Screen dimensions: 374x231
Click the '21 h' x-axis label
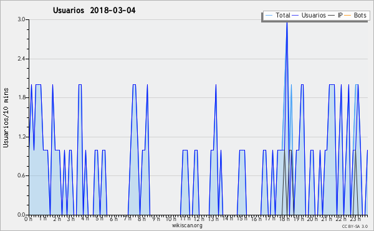click(x=327, y=219)
